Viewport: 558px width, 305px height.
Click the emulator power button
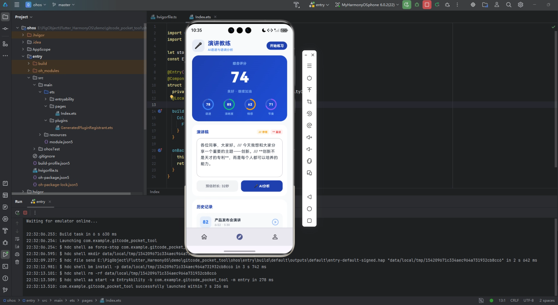(309, 78)
